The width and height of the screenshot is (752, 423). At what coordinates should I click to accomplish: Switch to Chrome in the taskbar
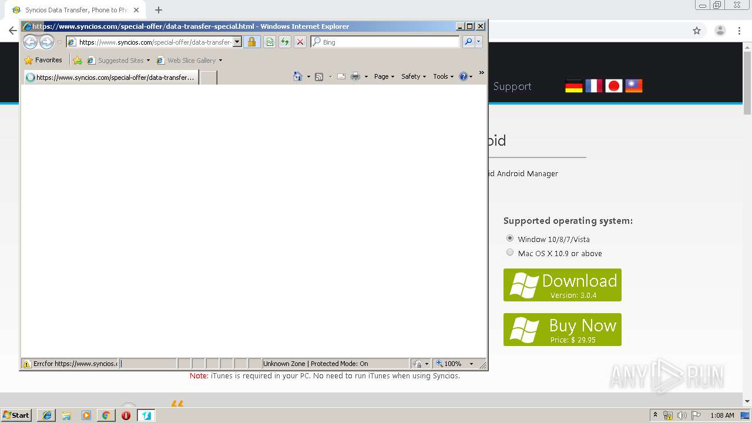click(106, 415)
